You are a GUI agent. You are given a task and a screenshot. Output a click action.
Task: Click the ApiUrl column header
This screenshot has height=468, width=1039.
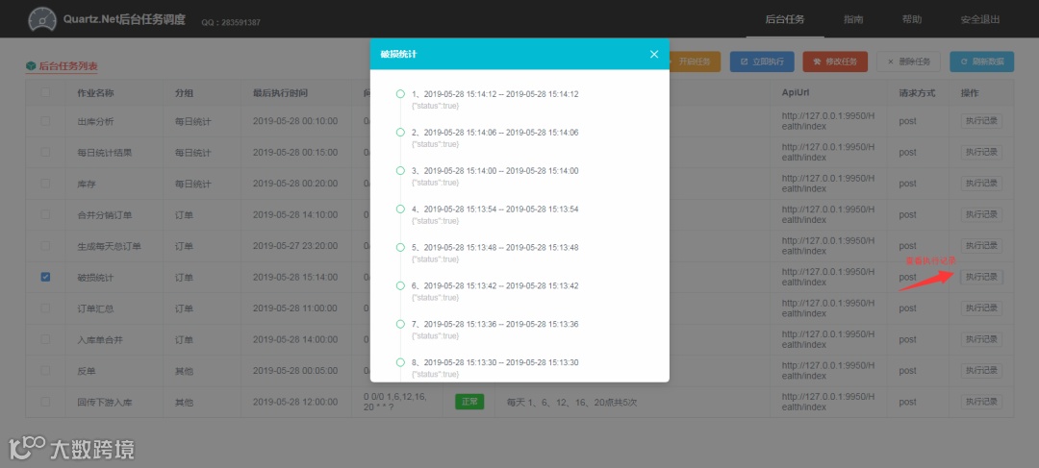[x=795, y=92]
